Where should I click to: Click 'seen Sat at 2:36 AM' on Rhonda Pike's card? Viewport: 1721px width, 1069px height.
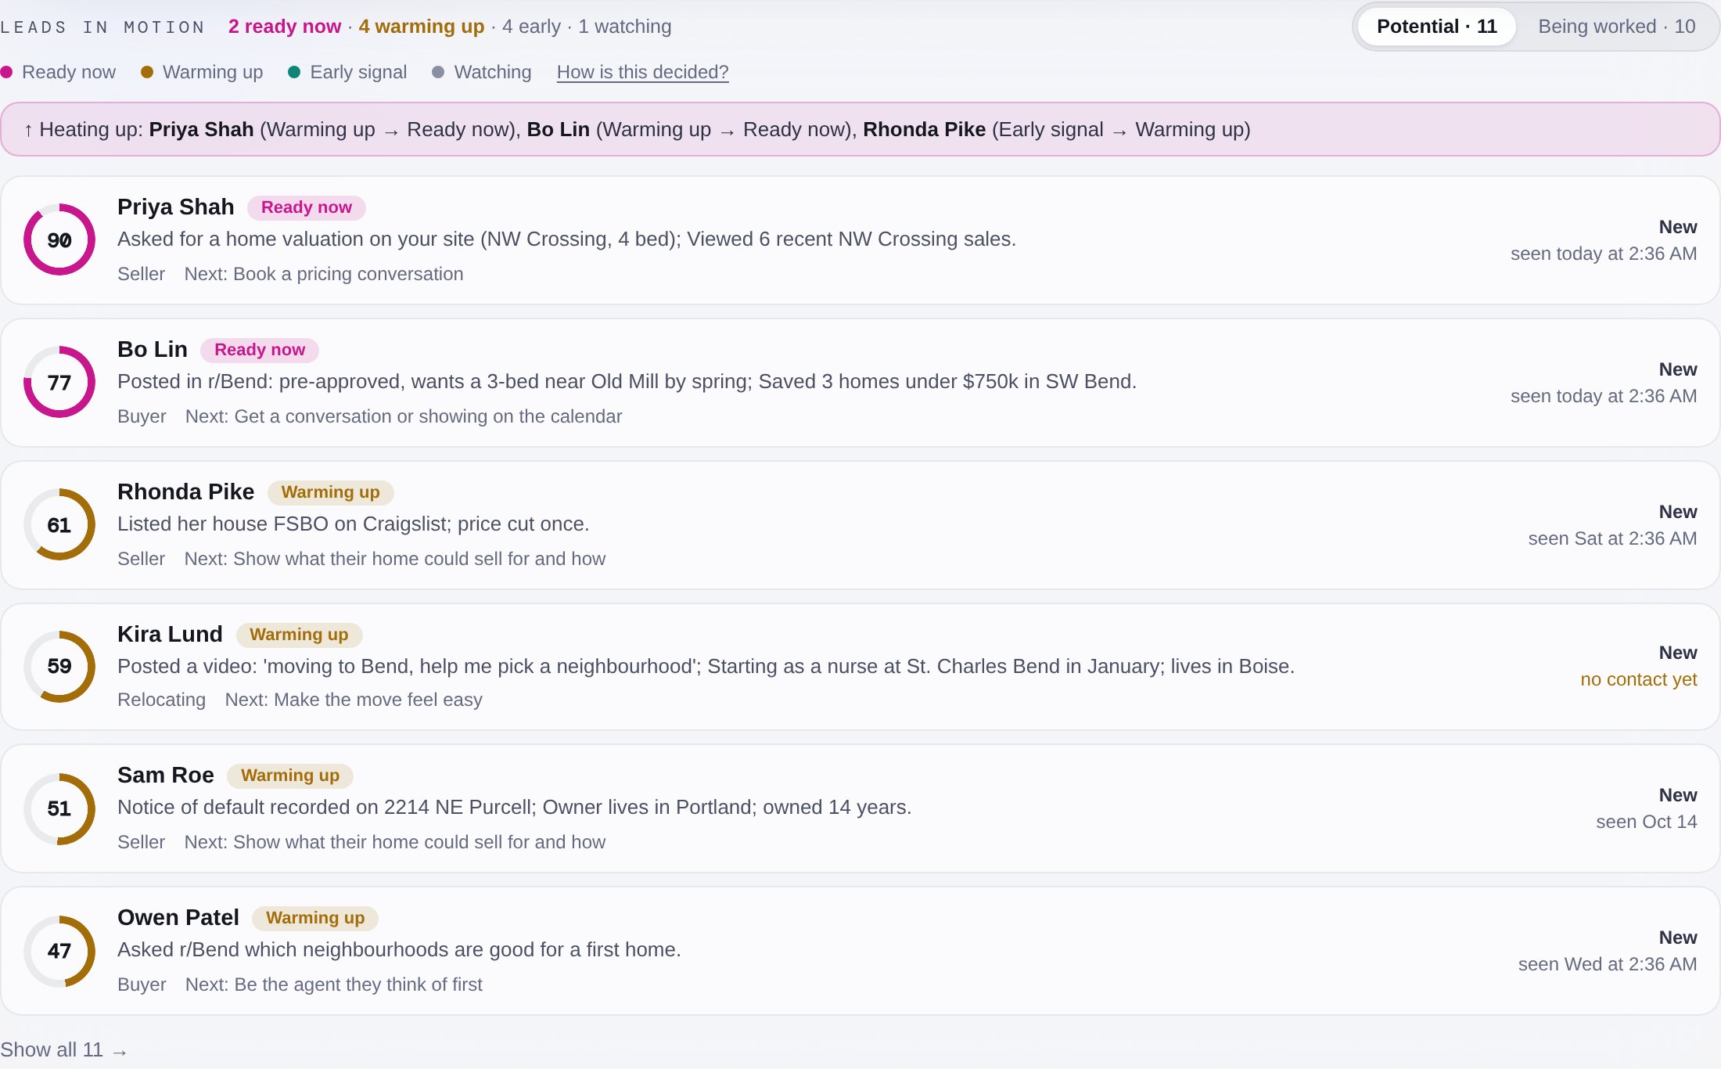(x=1612, y=538)
